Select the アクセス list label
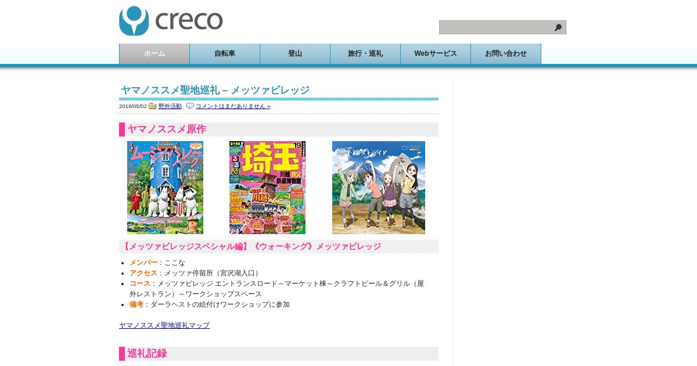The width and height of the screenshot is (697, 366). click(x=143, y=273)
